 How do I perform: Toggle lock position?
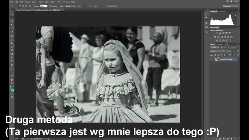click(221, 55)
